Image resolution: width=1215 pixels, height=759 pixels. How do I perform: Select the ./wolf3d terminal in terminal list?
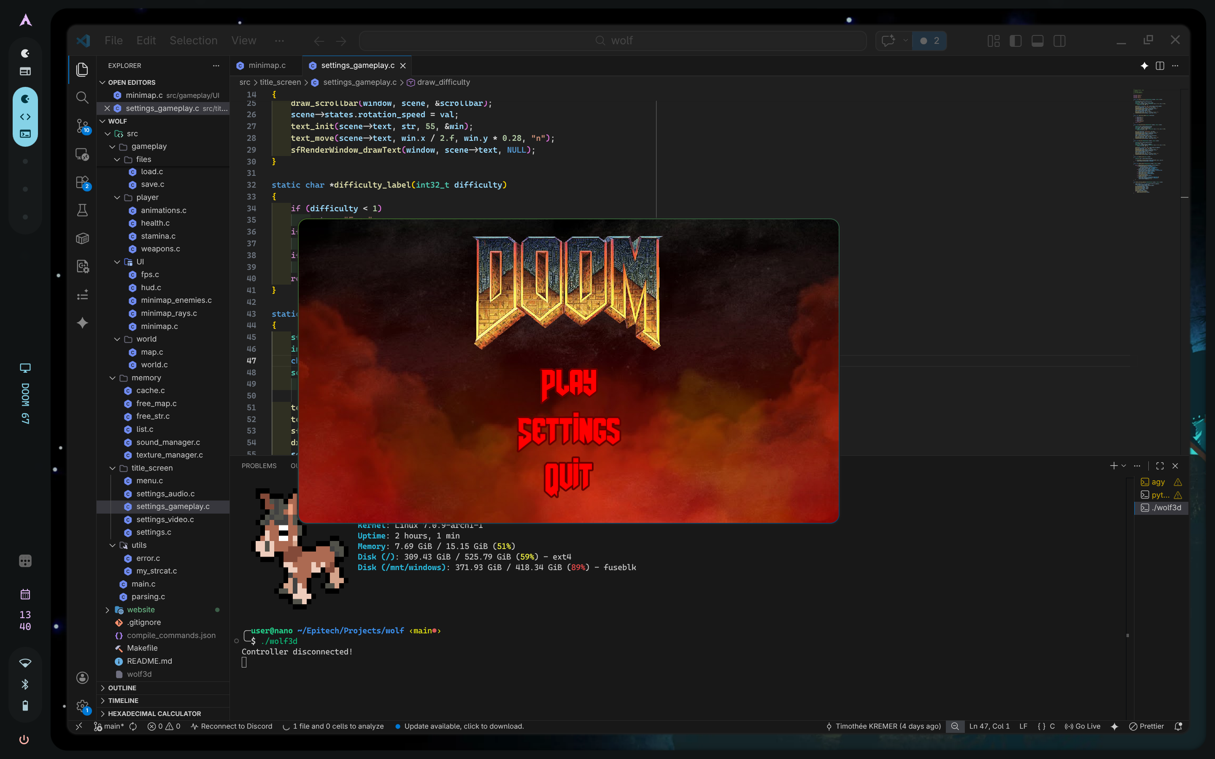1161,508
